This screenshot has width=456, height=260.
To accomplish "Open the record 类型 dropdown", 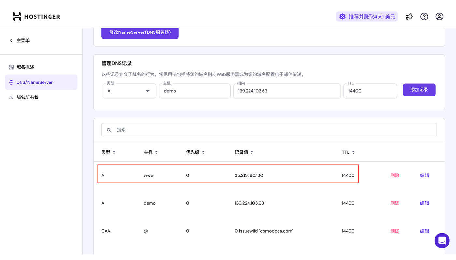I will pos(129,91).
